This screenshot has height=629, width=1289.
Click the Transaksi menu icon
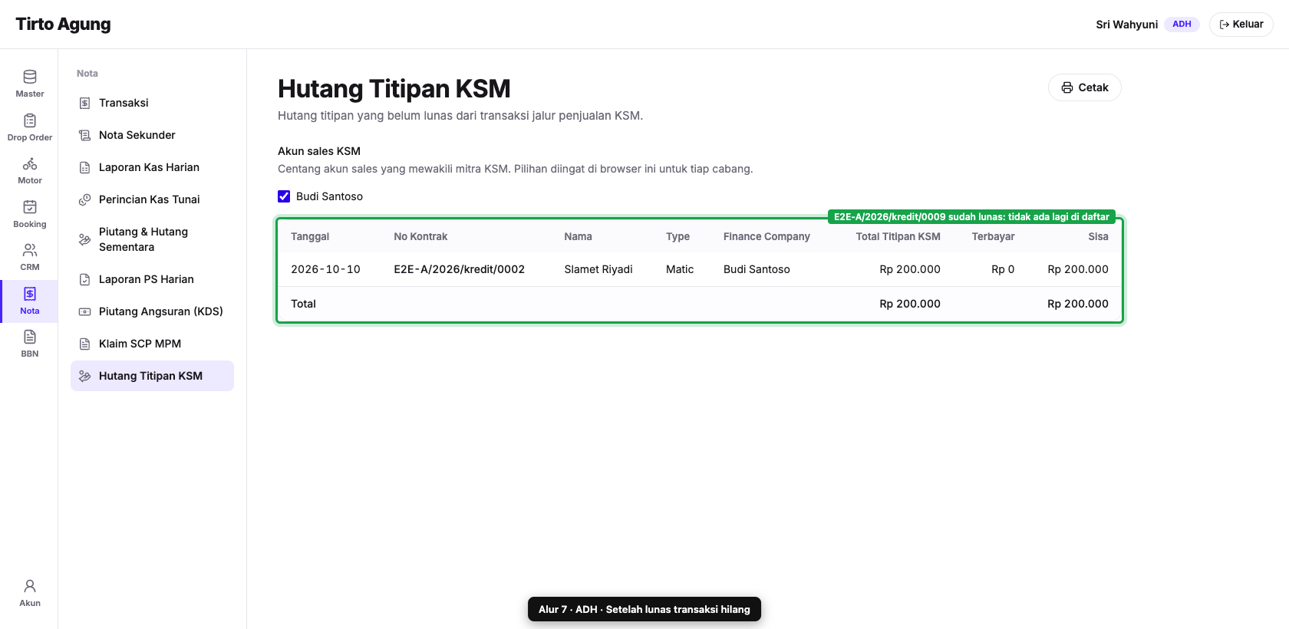point(85,103)
